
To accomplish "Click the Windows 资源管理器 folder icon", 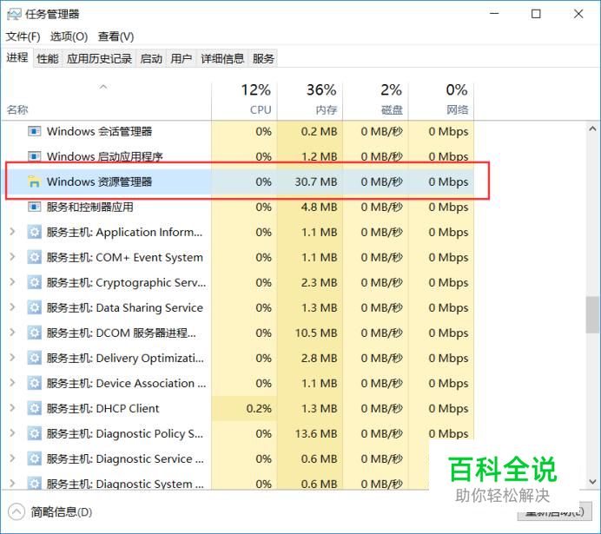I will [x=34, y=181].
